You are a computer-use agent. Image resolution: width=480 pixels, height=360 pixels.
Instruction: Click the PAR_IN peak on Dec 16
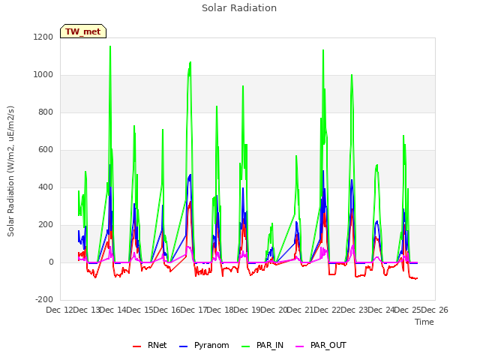tap(190, 62)
